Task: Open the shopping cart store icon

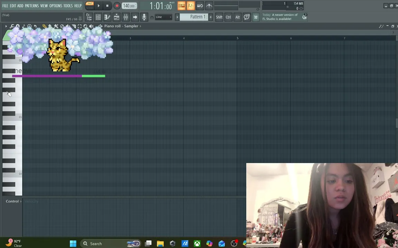Action: pyautogui.click(x=256, y=17)
